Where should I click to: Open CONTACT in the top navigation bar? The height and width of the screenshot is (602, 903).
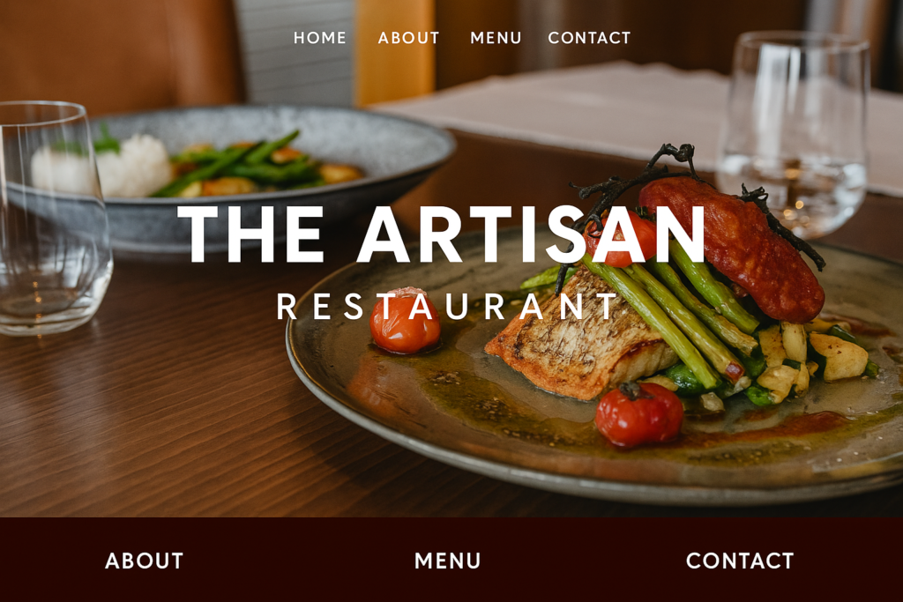pos(589,38)
